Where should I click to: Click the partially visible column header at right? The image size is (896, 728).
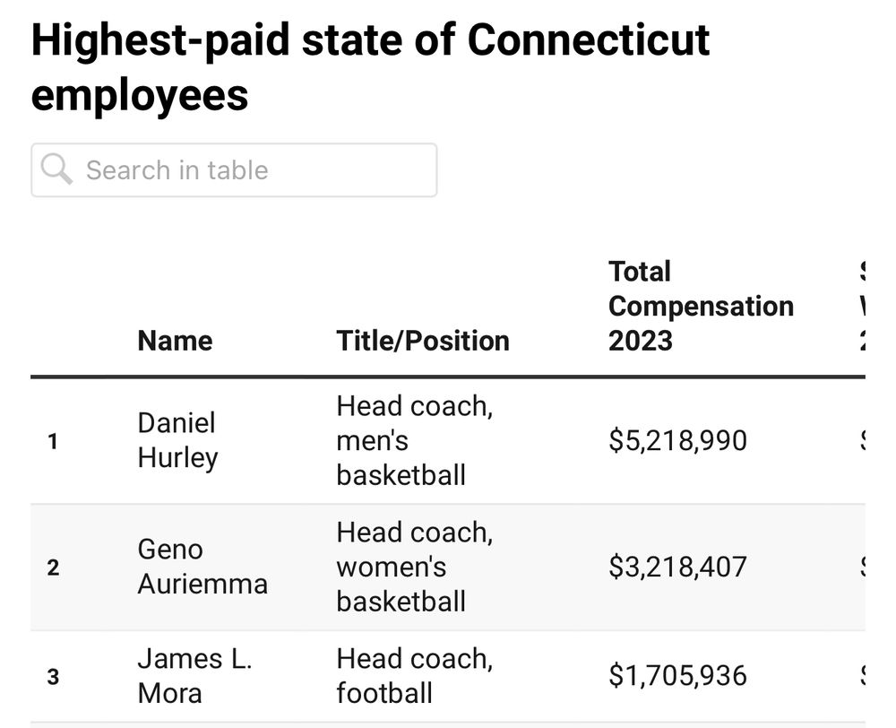tap(862, 306)
